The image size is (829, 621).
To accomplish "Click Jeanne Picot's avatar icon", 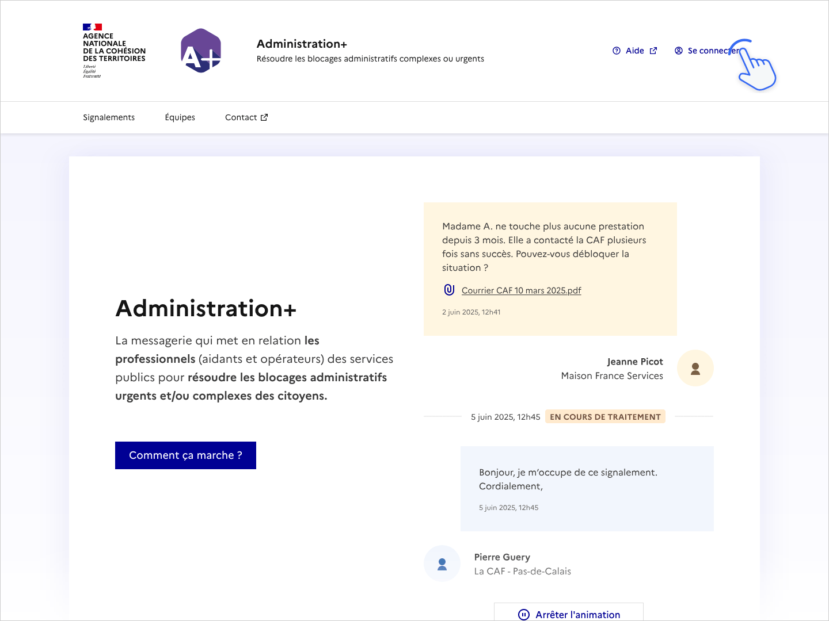I will (x=695, y=368).
